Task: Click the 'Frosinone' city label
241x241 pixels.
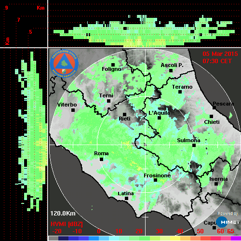Action: click(157, 175)
